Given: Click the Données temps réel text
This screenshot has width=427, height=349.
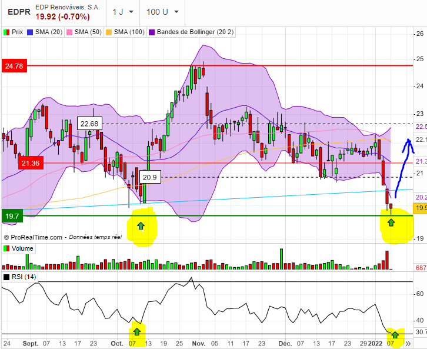Looking at the screenshot, I should coord(95,237).
